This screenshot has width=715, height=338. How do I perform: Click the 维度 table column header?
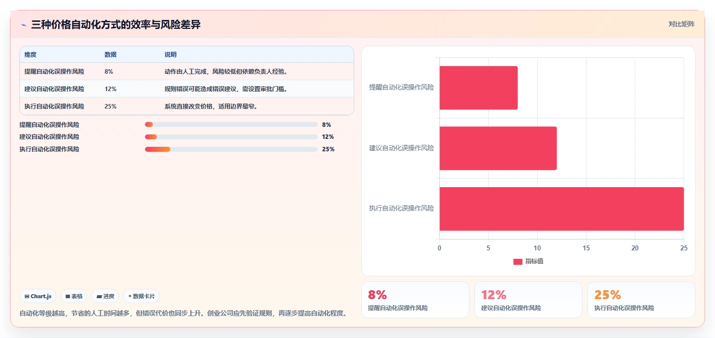[x=30, y=55]
